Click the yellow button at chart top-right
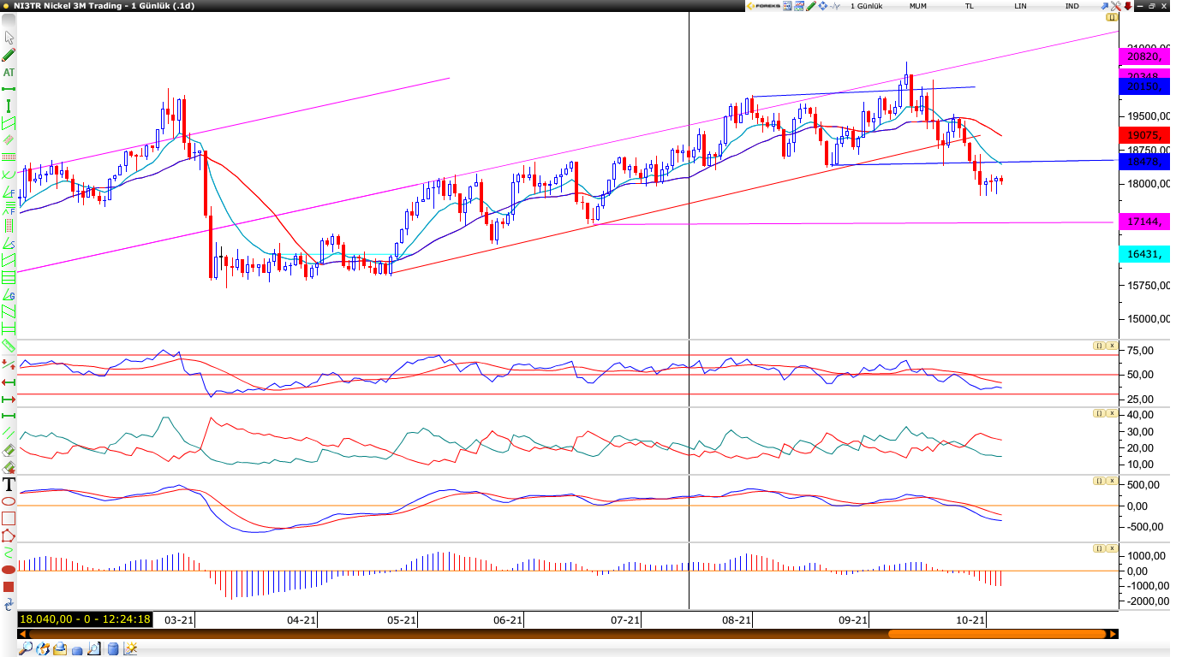This screenshot has height=657, width=1182. coord(1112,17)
